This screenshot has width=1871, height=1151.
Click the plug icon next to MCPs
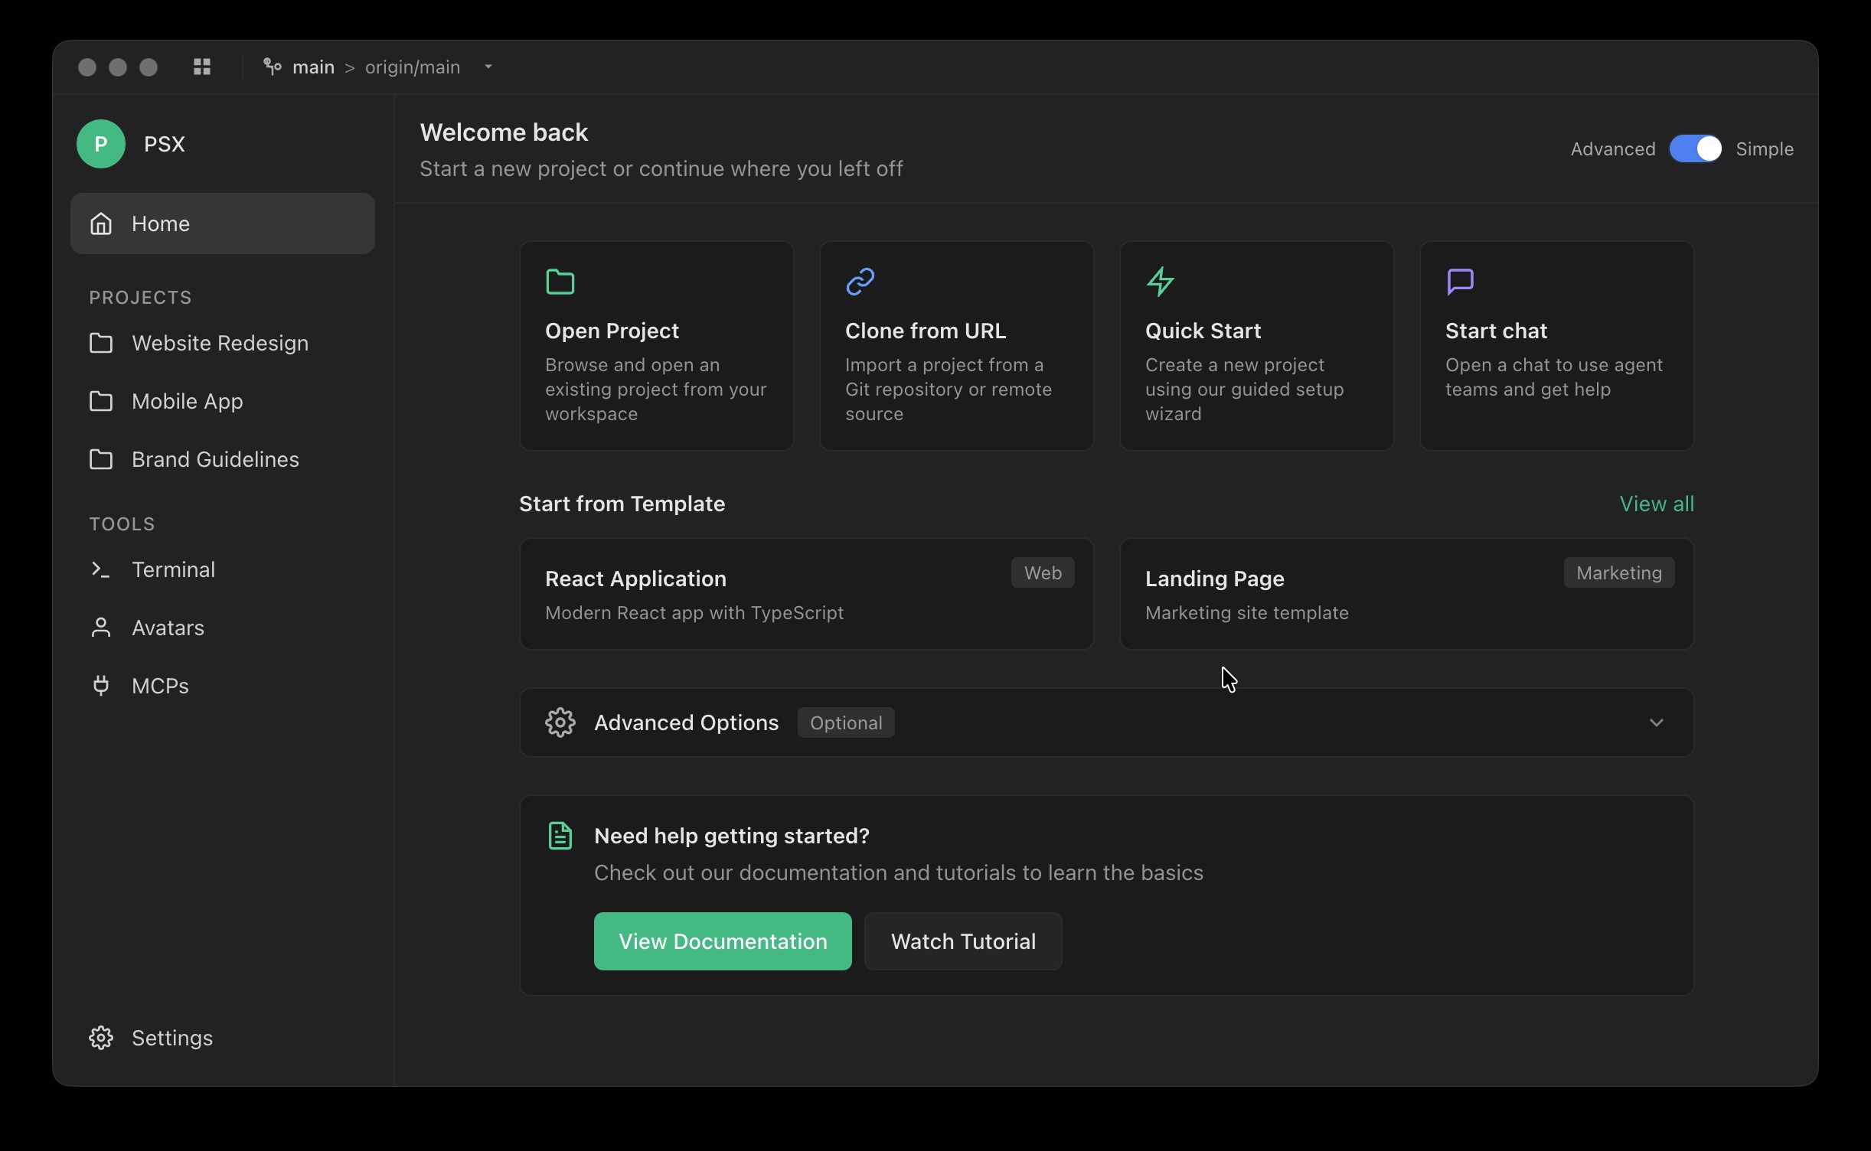[101, 686]
